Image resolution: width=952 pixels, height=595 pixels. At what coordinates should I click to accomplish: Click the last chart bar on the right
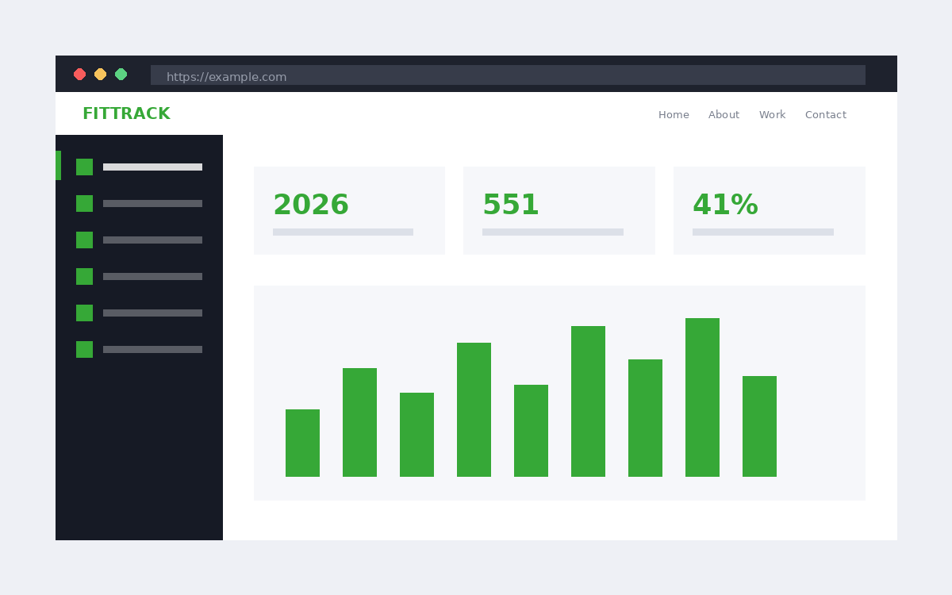pos(759,426)
